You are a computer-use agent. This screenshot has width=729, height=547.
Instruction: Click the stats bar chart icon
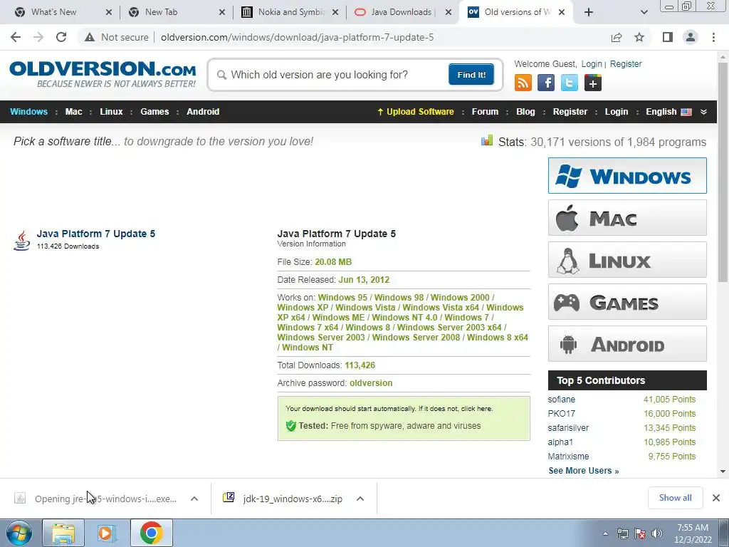click(x=487, y=140)
